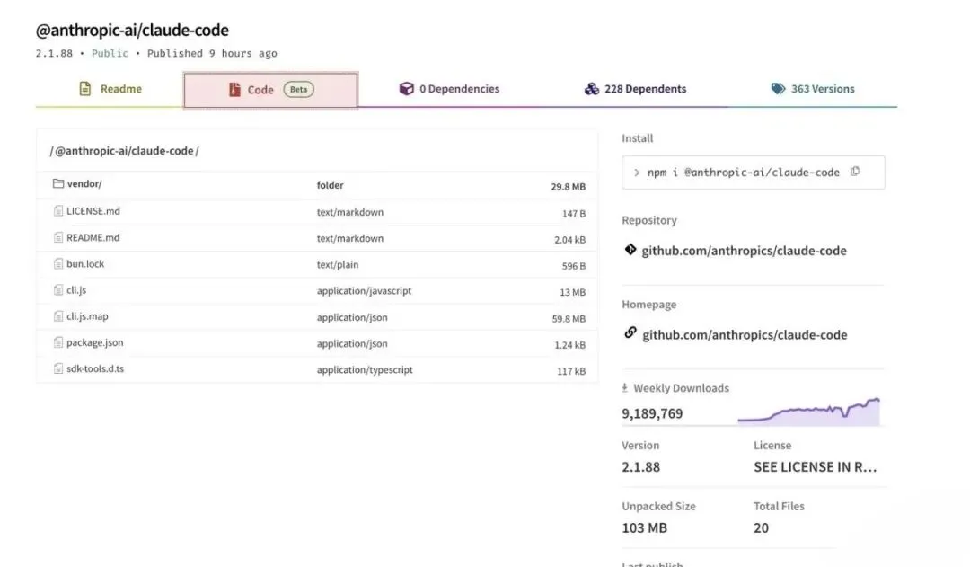Click the copy install command icon
Viewport: 970px width, 567px height.
tap(855, 172)
